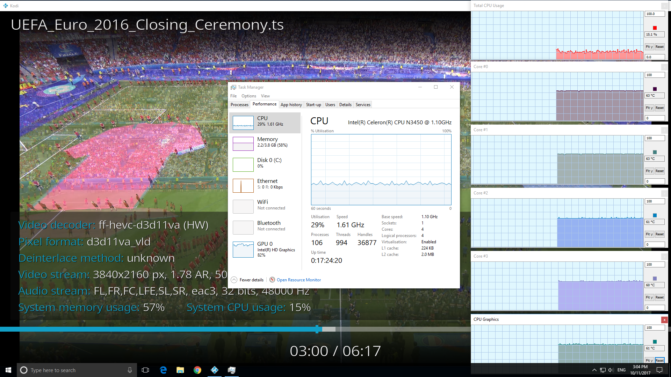
Task: Reset the Core #2 graph
Action: pos(659,234)
